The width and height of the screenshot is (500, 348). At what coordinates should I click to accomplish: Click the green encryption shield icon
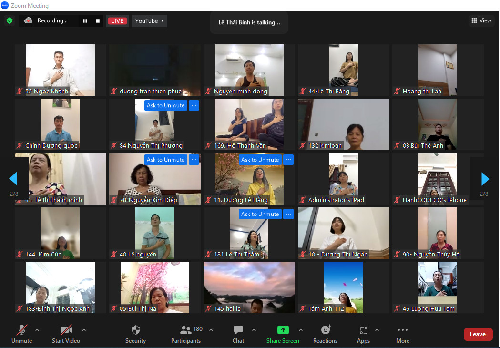pyautogui.click(x=10, y=20)
